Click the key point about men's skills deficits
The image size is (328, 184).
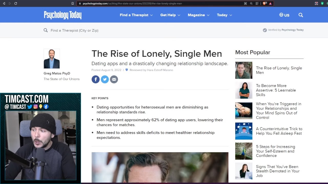click(x=156, y=135)
